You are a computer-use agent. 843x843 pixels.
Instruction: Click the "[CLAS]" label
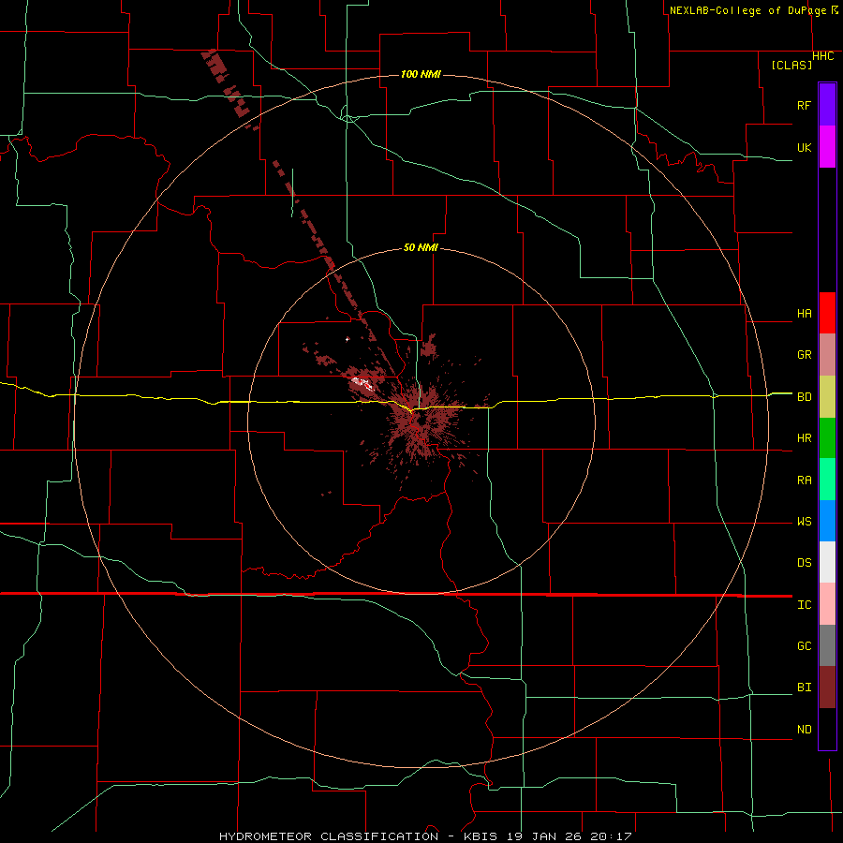pyautogui.click(x=791, y=65)
